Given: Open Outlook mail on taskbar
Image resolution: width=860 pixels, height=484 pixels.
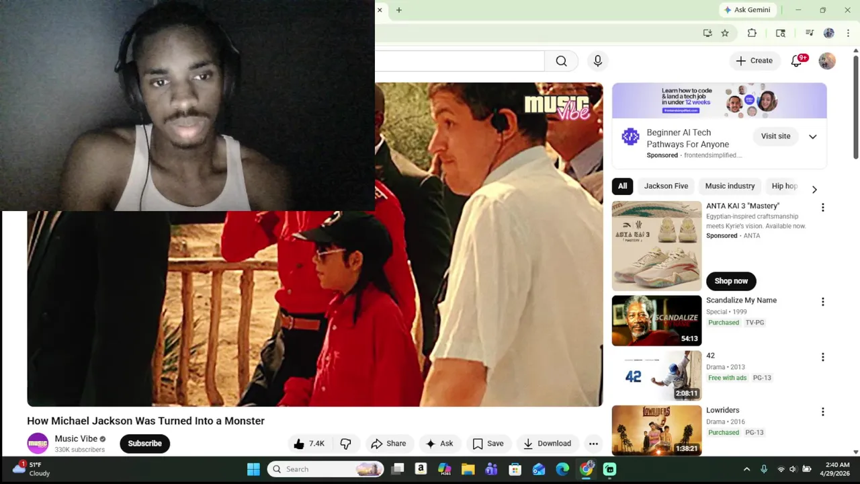Looking at the screenshot, I should (539, 469).
